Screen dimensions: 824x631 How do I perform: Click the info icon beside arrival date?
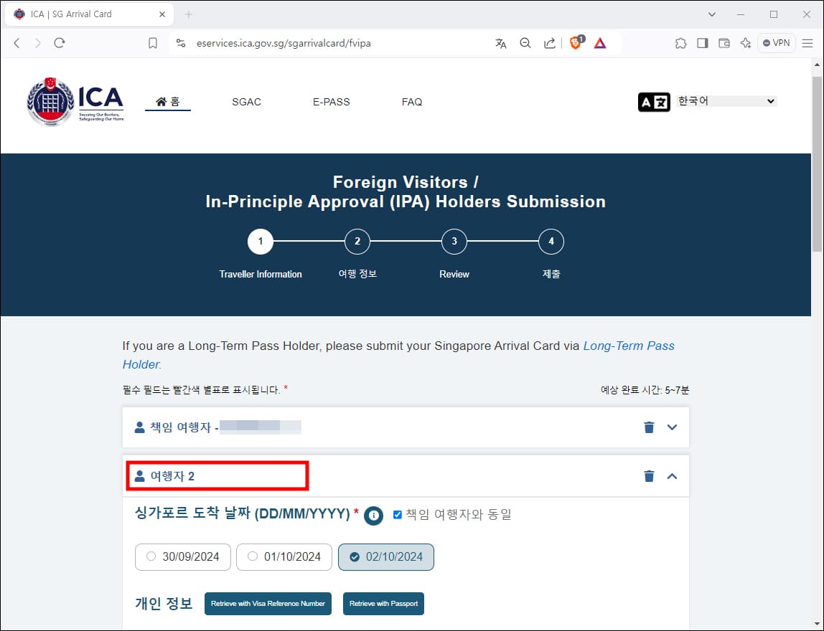373,516
